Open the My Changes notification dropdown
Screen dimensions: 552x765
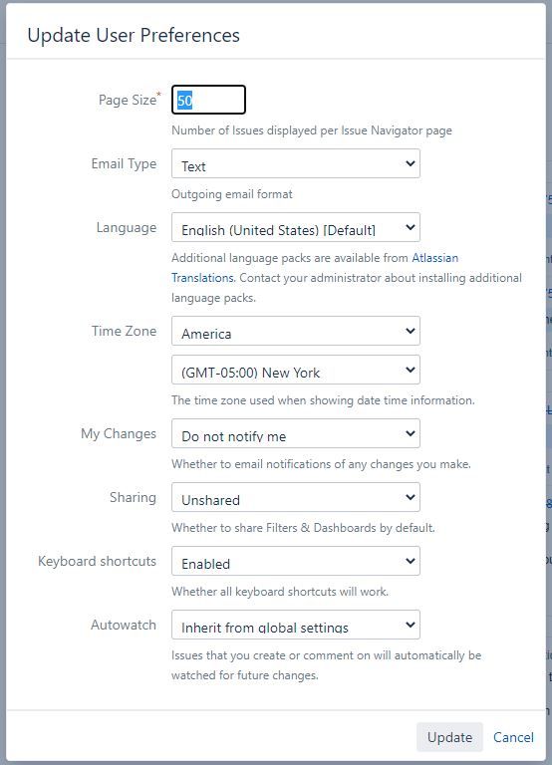[x=295, y=433]
